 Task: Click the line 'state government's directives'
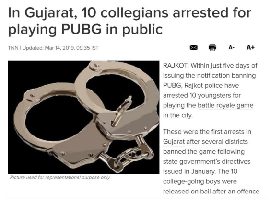point(207,161)
